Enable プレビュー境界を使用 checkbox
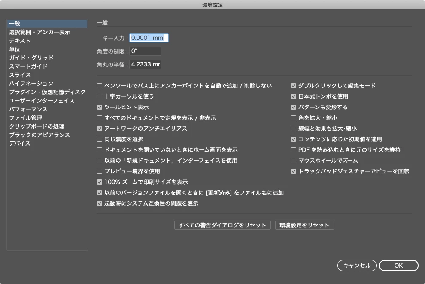Image resolution: width=425 pixels, height=284 pixels. tap(100, 171)
